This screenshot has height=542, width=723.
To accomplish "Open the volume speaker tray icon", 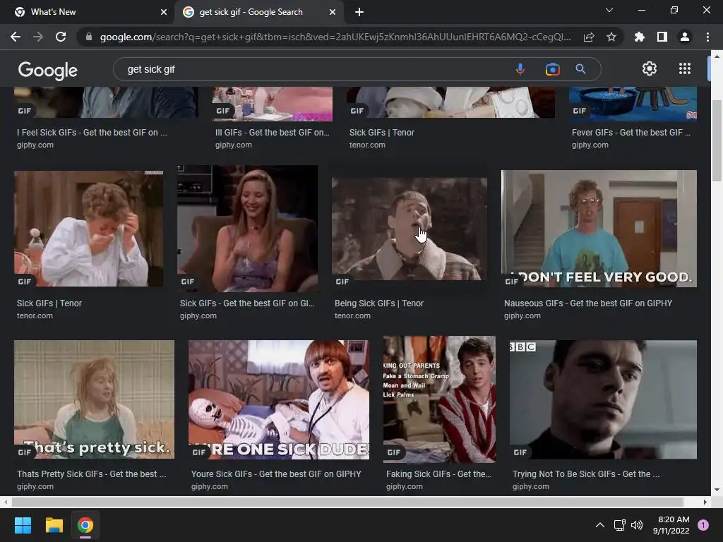I will point(637,525).
